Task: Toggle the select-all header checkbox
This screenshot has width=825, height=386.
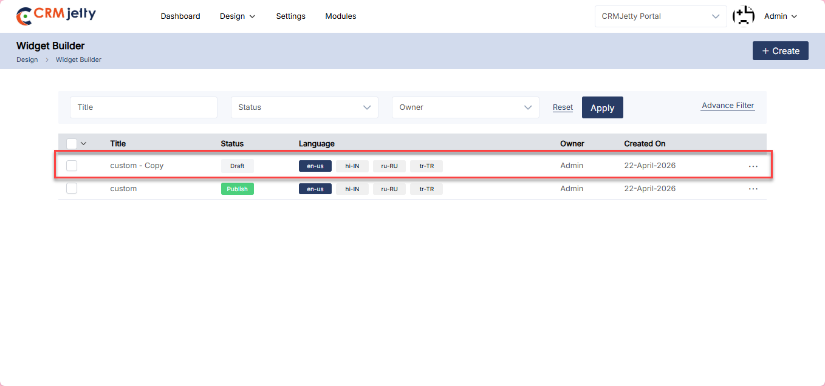Action: pos(72,144)
